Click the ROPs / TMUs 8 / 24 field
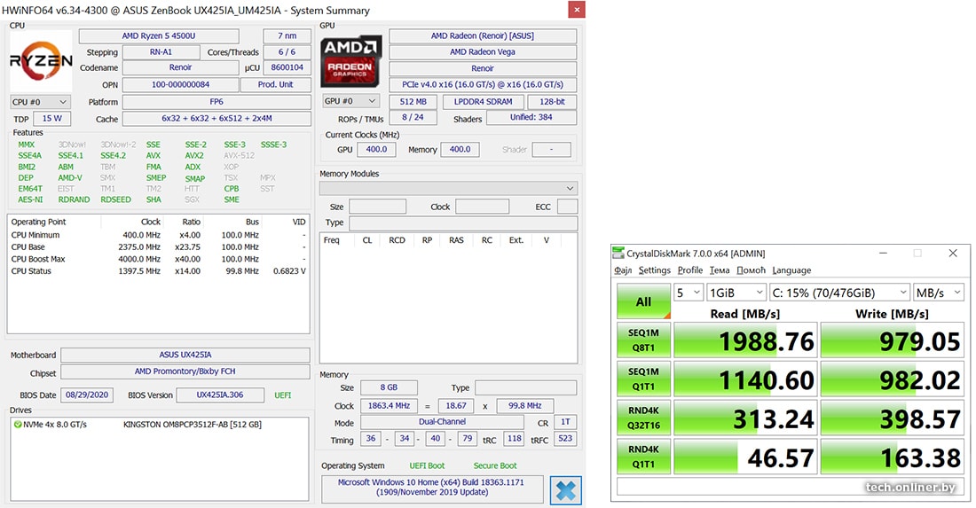This screenshot has height=508, width=976. click(x=413, y=118)
